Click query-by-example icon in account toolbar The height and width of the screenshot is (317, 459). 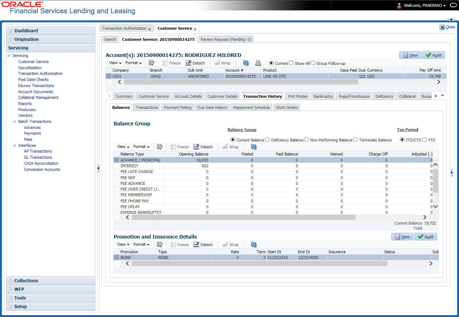coord(151,63)
